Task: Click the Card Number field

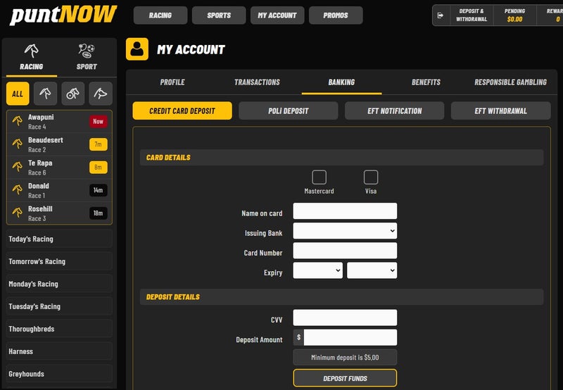Action: [x=345, y=251]
